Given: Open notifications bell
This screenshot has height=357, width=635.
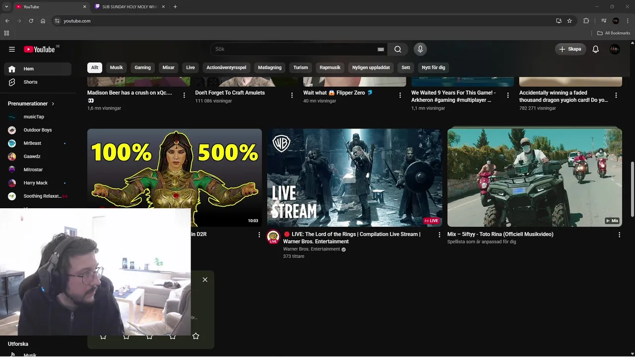Looking at the screenshot, I should [x=596, y=49].
